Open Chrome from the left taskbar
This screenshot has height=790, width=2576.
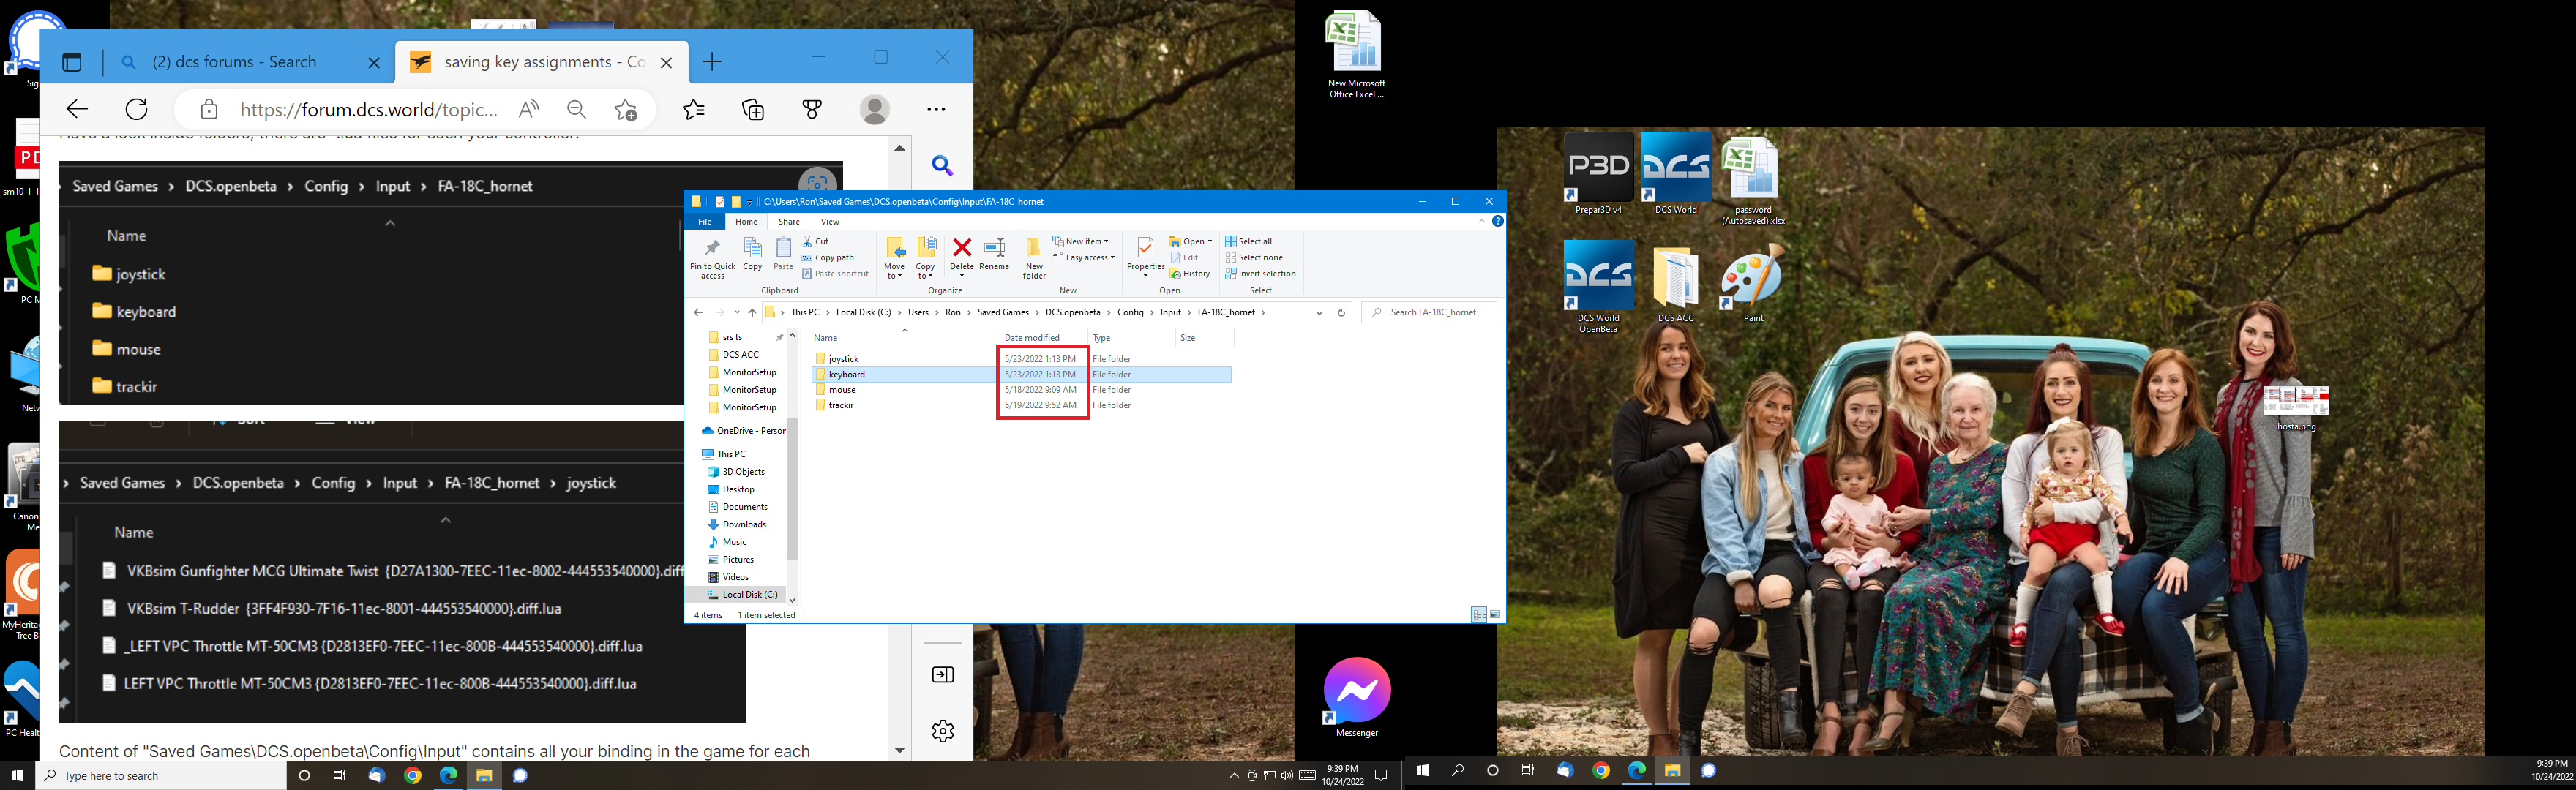point(412,775)
